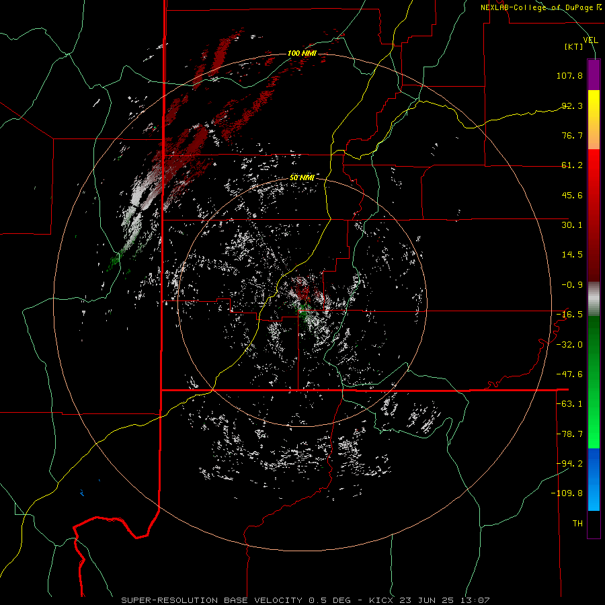Click the NEXLAB-College of DuPage label
The width and height of the screenshot is (605, 605).
pyautogui.click(x=540, y=7)
